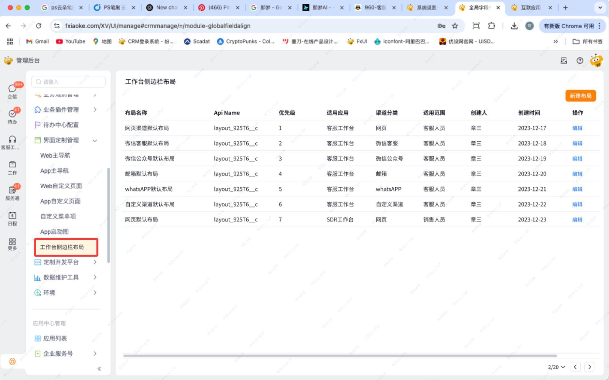Open the 更多 grid icon
Viewport: 609px width, 380px height.
pyautogui.click(x=12, y=242)
